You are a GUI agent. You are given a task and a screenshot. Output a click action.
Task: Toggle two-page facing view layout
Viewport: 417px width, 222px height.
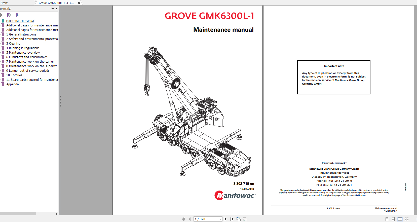tap(400, 219)
